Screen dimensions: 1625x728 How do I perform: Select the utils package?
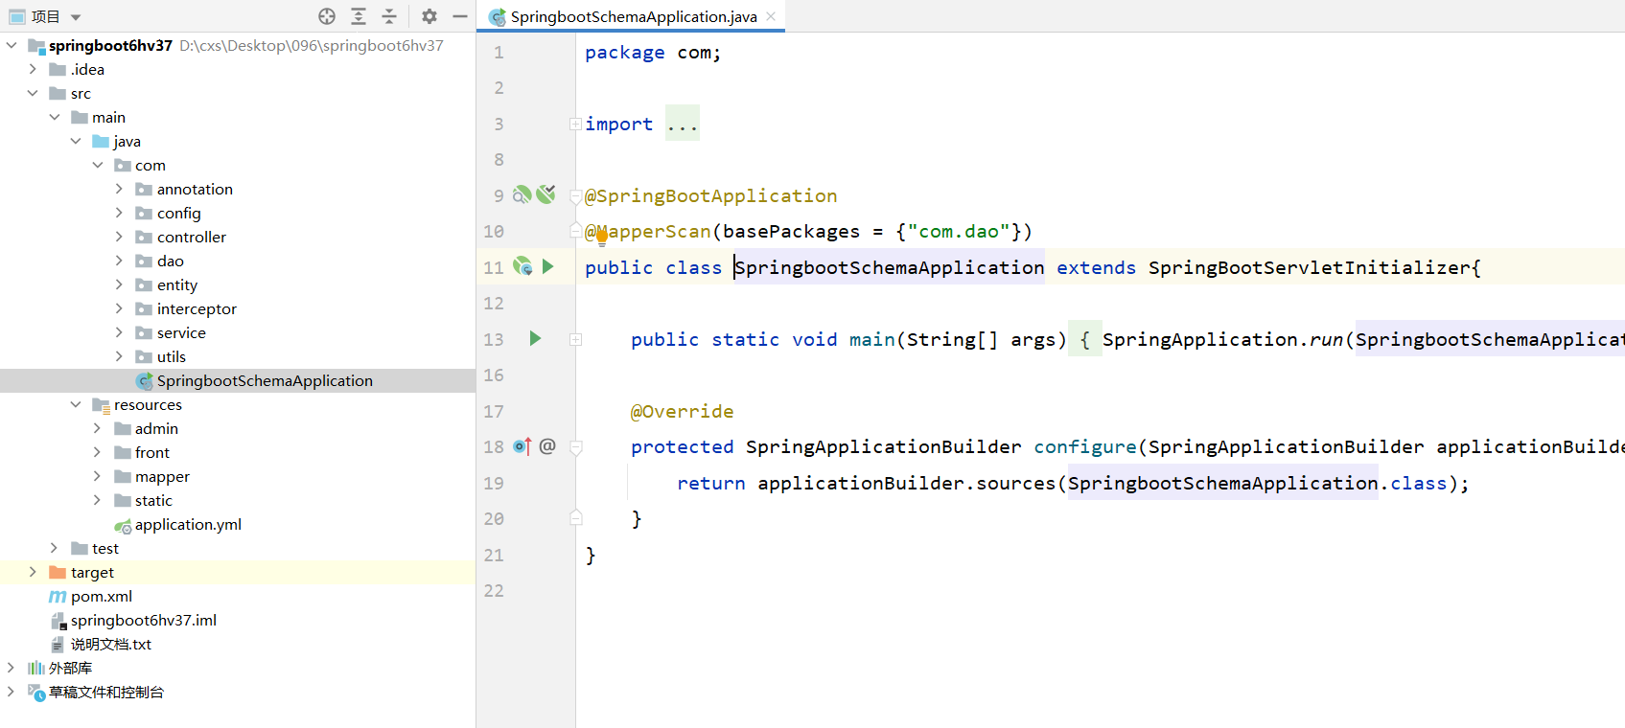coord(171,356)
